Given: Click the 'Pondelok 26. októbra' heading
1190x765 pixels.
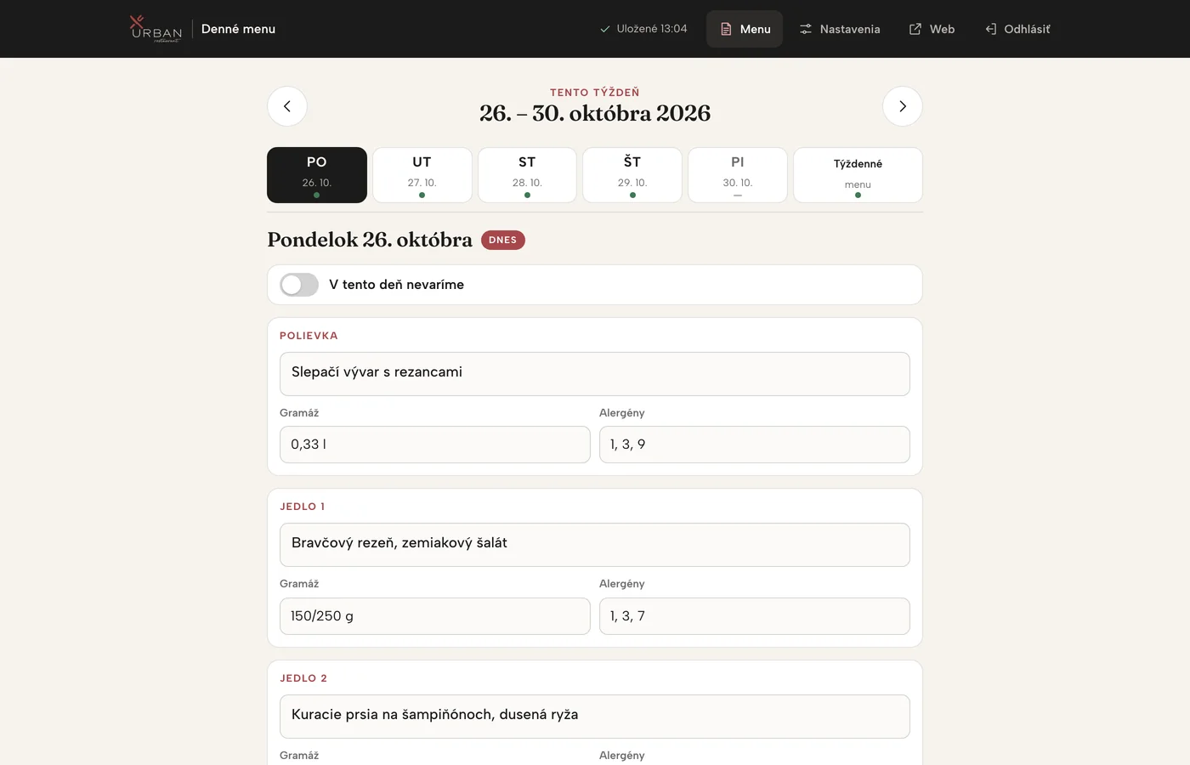Looking at the screenshot, I should pos(370,240).
